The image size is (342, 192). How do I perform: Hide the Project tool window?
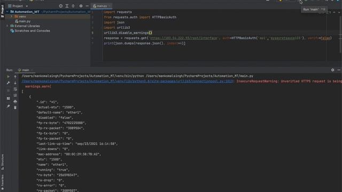87,6
